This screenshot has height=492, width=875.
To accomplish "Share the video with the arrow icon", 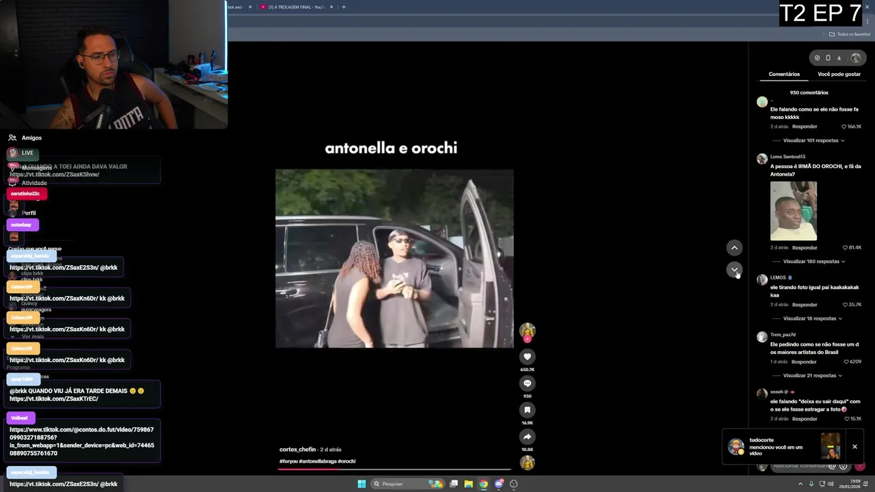I will pos(527,437).
